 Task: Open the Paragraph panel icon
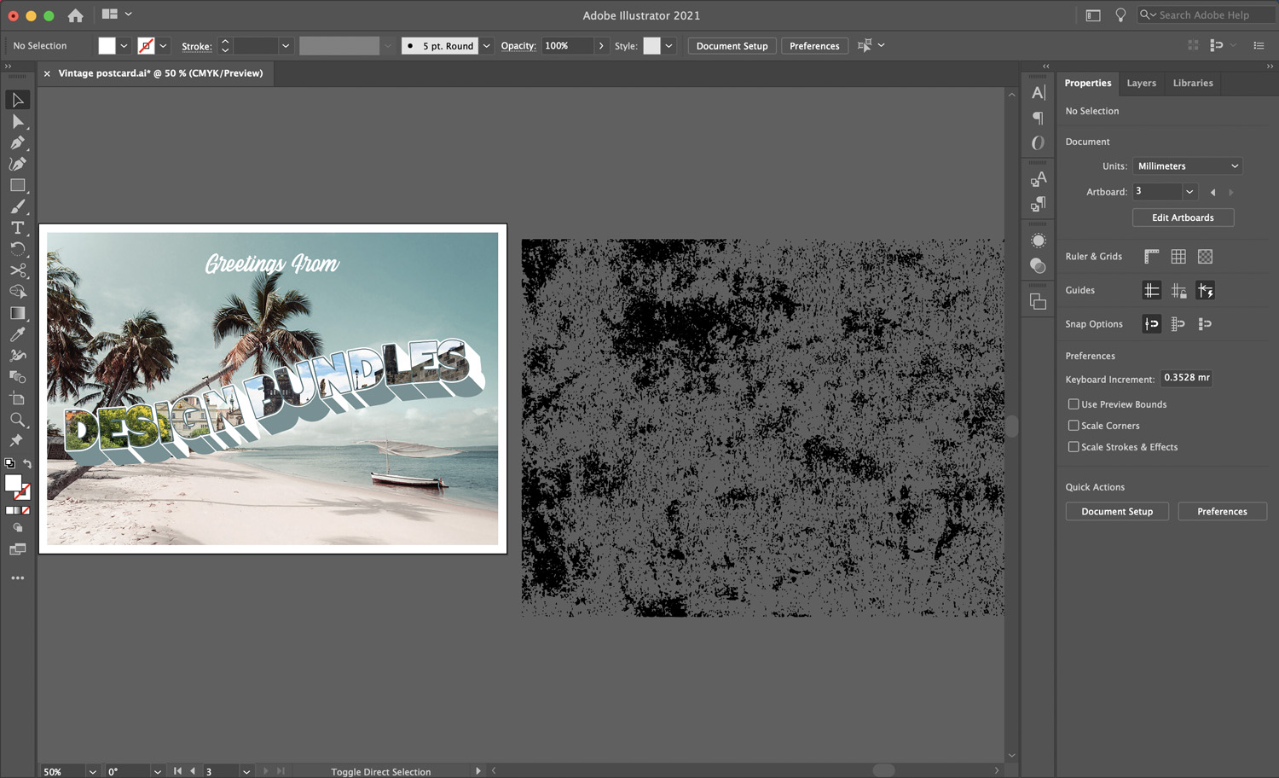point(1038,118)
